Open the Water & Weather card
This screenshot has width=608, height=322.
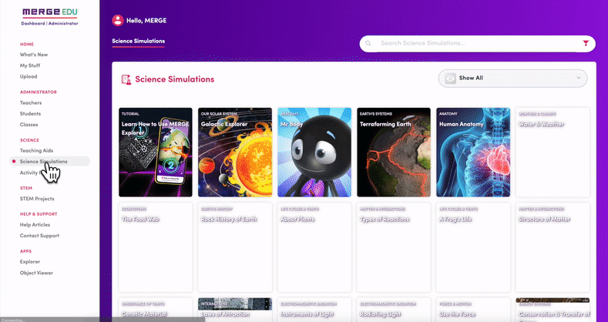553,153
